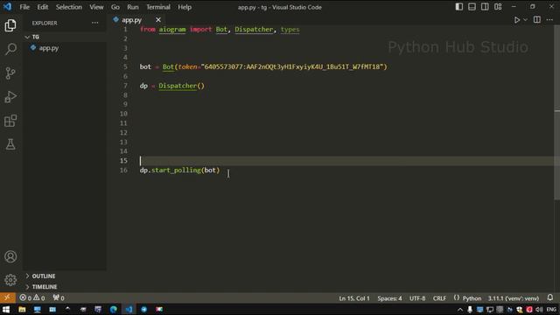Click the ports forwarded status indicator
The width and height of the screenshot is (560, 315).
click(59, 297)
